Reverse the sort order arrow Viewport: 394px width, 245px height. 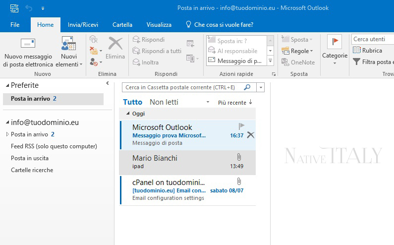click(250, 102)
